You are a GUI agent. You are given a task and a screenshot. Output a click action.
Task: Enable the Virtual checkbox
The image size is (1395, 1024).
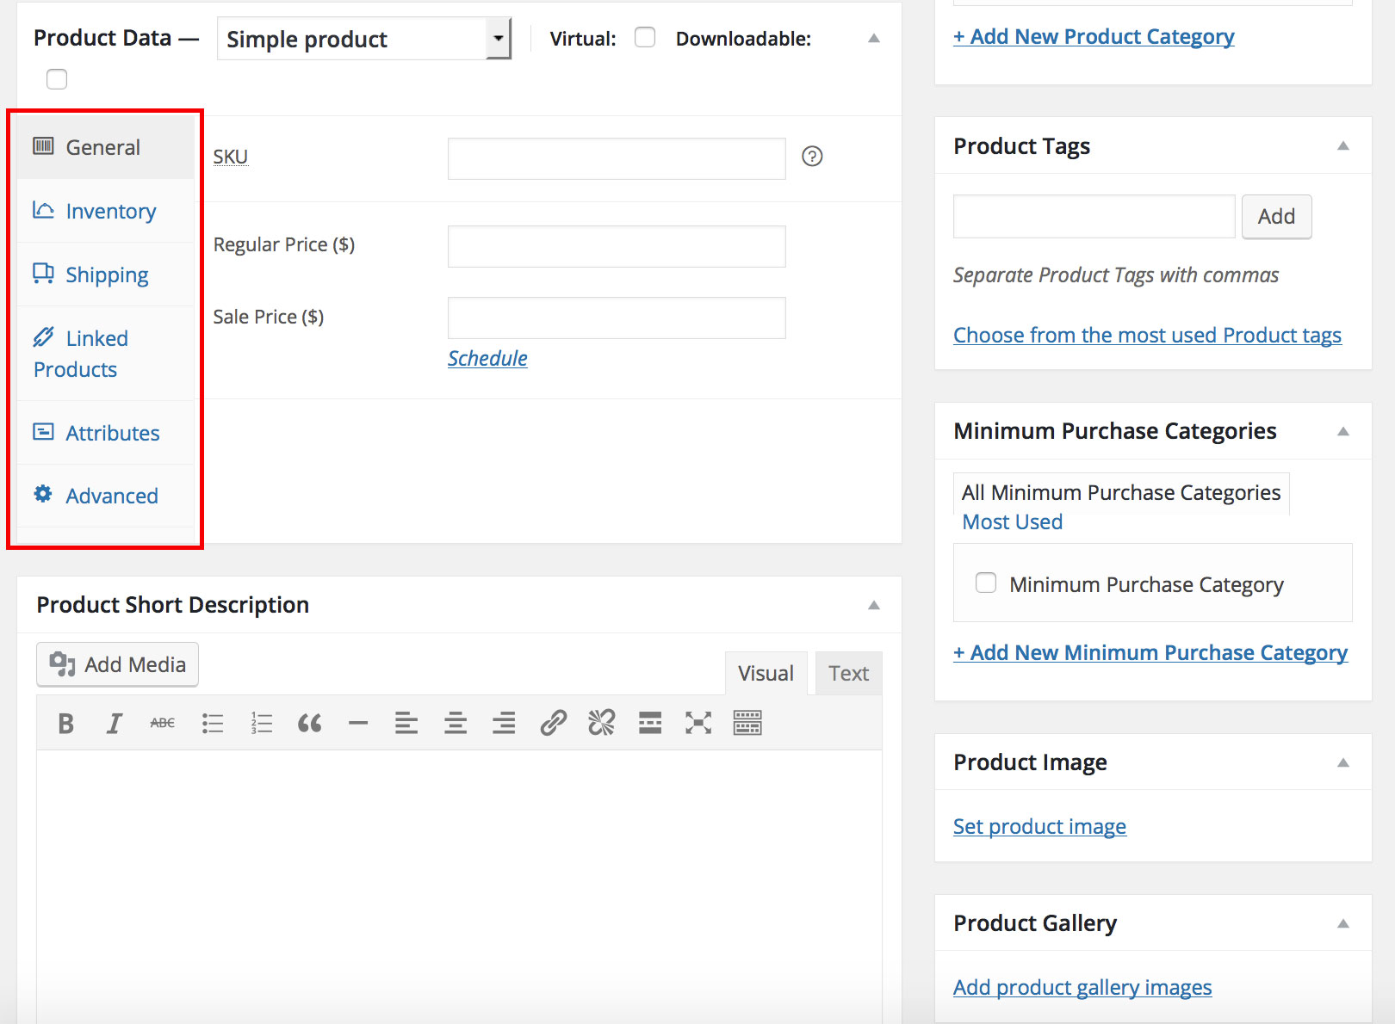(645, 37)
